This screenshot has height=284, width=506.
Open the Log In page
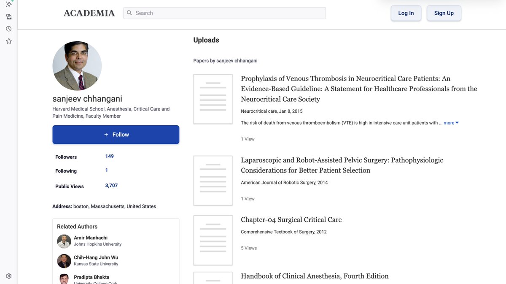point(406,13)
